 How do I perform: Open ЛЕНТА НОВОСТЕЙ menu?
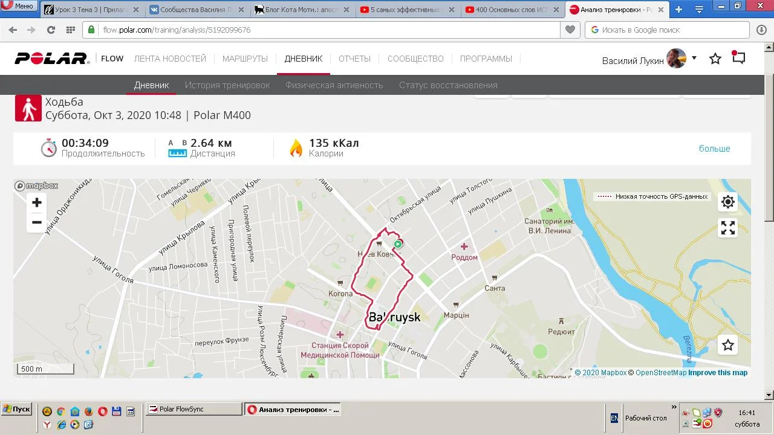(x=170, y=59)
